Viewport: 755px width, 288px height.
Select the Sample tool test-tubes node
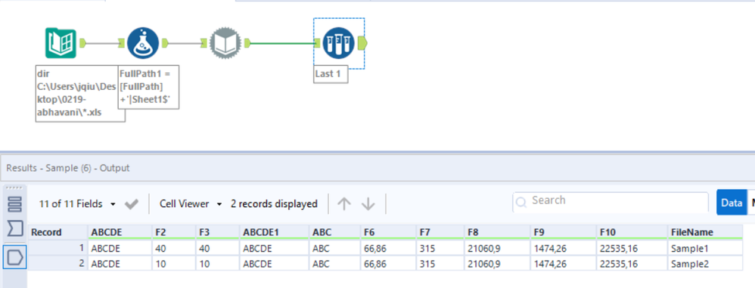338,43
